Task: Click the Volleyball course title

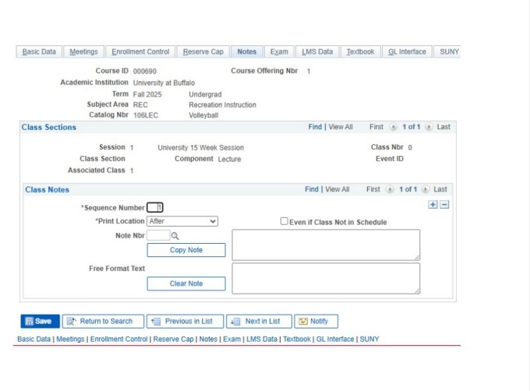Action: (x=203, y=115)
